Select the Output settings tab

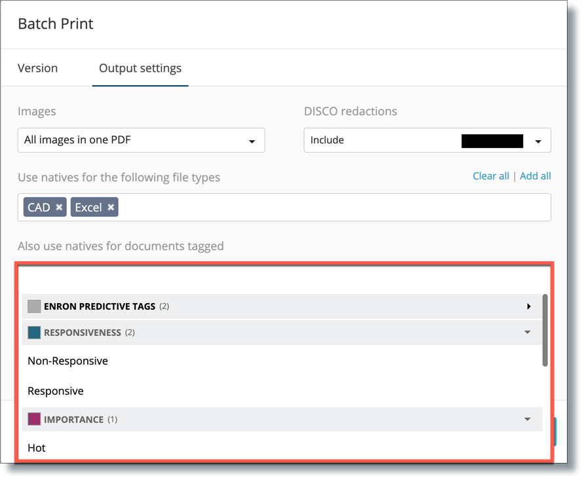(x=140, y=68)
